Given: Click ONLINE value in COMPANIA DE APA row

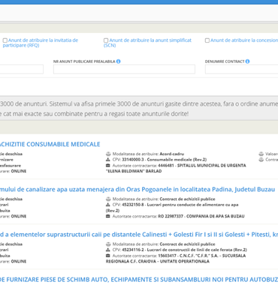Looking at the screenshot, I should (x=19, y=216).
